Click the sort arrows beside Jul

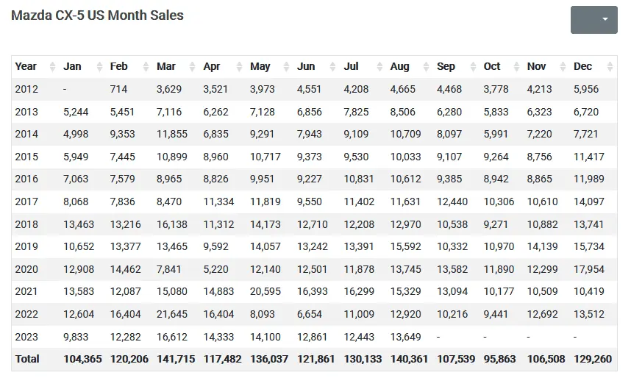[x=379, y=67]
